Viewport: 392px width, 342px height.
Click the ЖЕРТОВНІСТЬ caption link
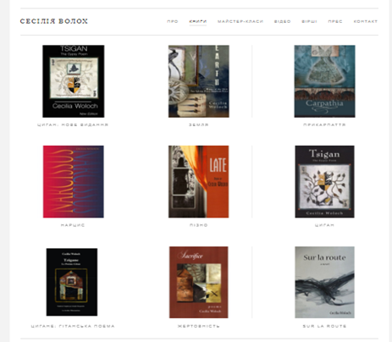point(199,326)
